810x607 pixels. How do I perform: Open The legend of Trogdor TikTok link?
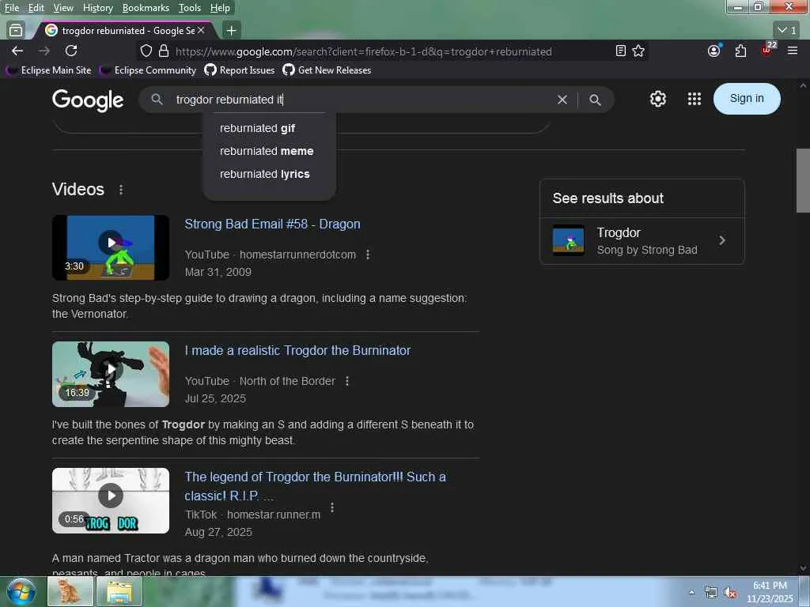coord(315,486)
